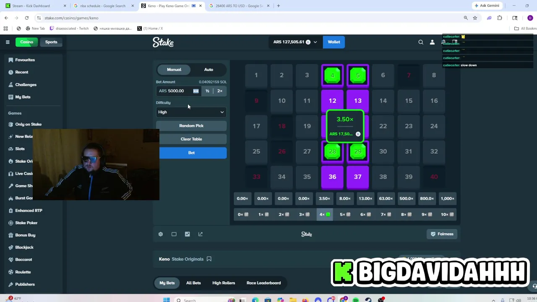
Task: Open the user profile icon
Action: (x=432, y=42)
